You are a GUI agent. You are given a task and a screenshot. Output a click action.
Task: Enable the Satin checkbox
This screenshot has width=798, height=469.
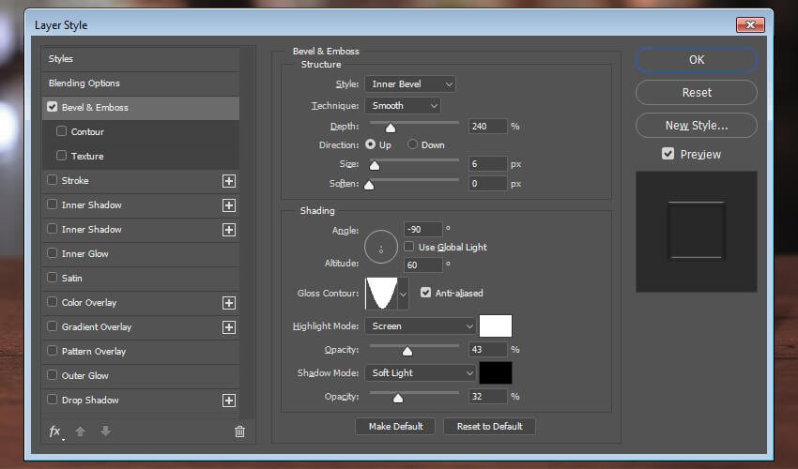52,278
